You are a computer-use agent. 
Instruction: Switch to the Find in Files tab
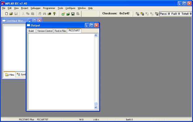point(60,31)
